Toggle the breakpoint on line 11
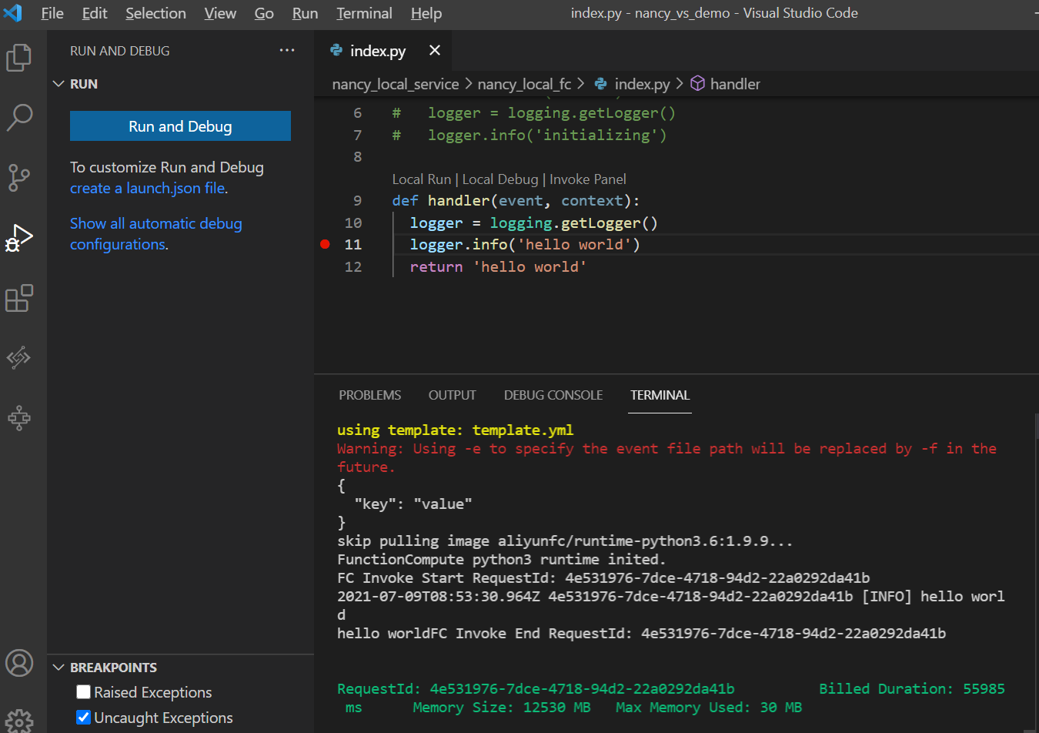The width and height of the screenshot is (1039, 733). pyautogui.click(x=325, y=244)
